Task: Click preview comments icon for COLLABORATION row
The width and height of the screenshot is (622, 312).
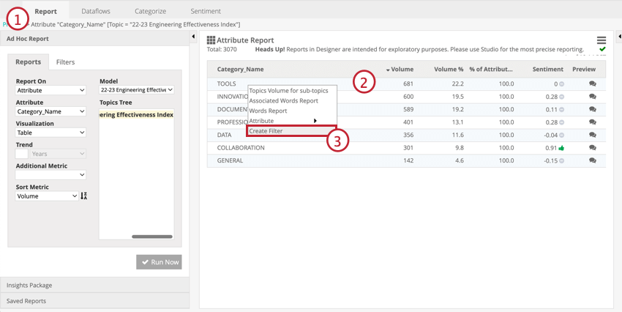Action: point(592,148)
